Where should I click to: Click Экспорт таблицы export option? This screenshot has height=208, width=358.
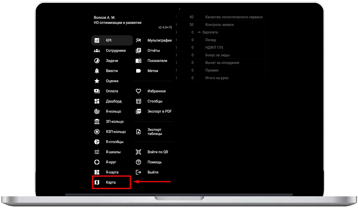point(155,132)
